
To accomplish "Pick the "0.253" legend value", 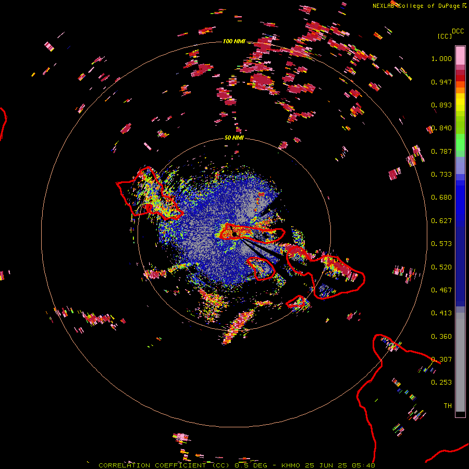I will 441,382.
